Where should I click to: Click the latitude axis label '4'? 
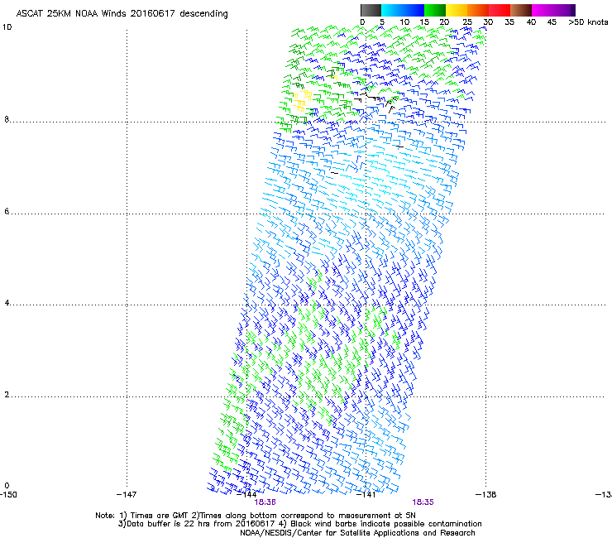pyautogui.click(x=7, y=303)
